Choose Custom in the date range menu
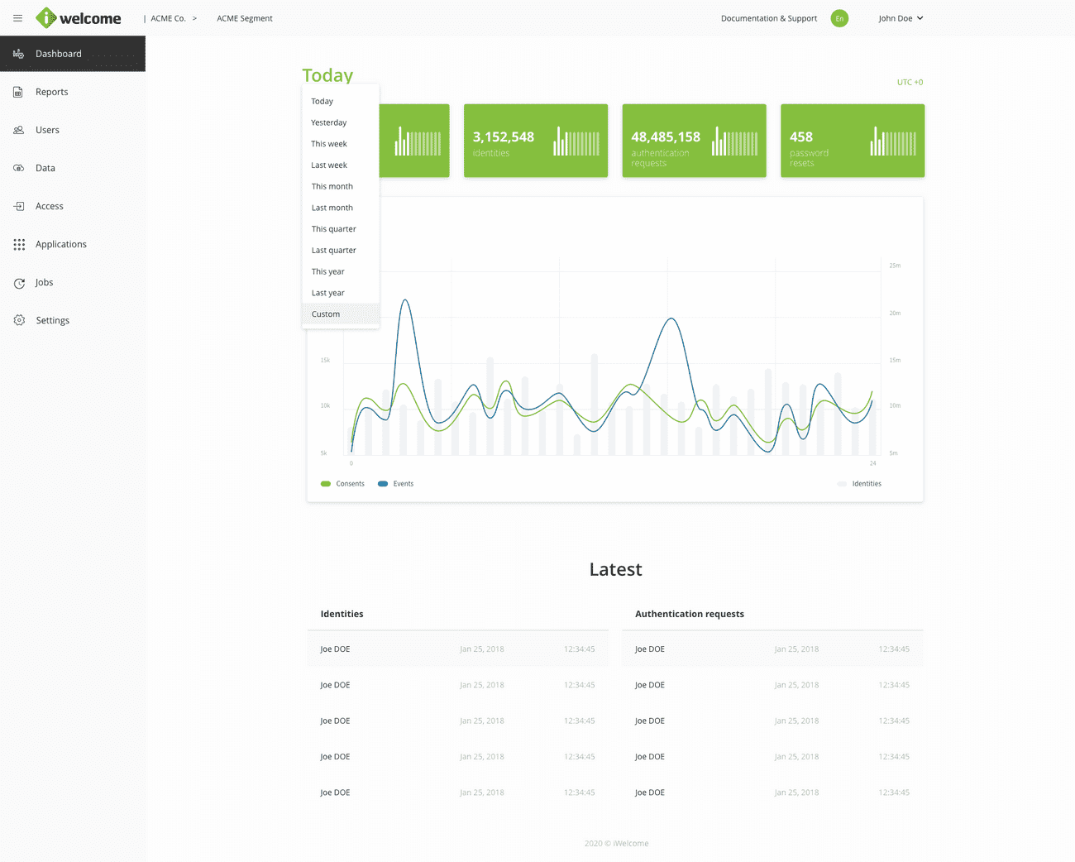The height and width of the screenshot is (862, 1075). (x=326, y=314)
